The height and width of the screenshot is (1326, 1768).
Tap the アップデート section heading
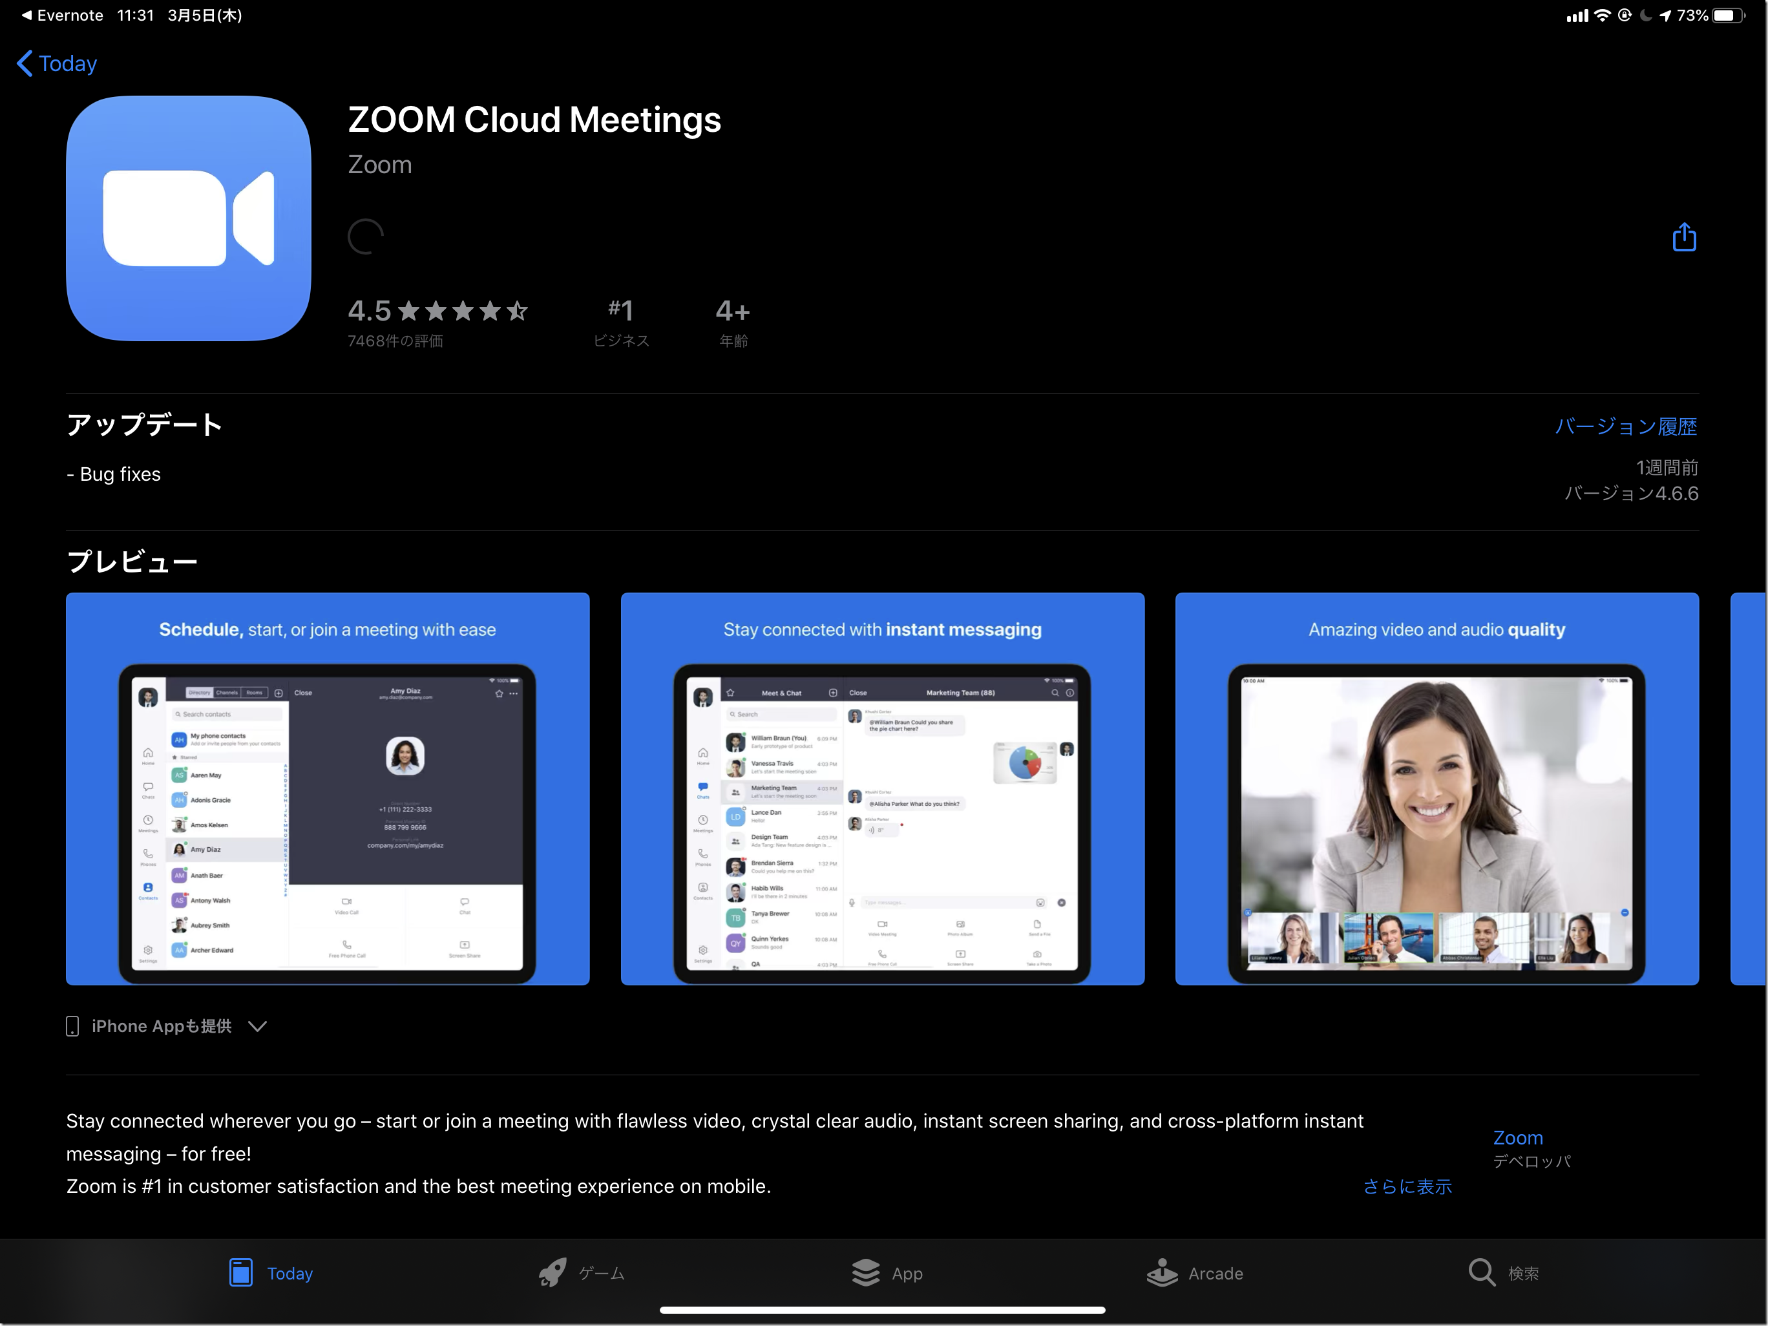(x=144, y=425)
